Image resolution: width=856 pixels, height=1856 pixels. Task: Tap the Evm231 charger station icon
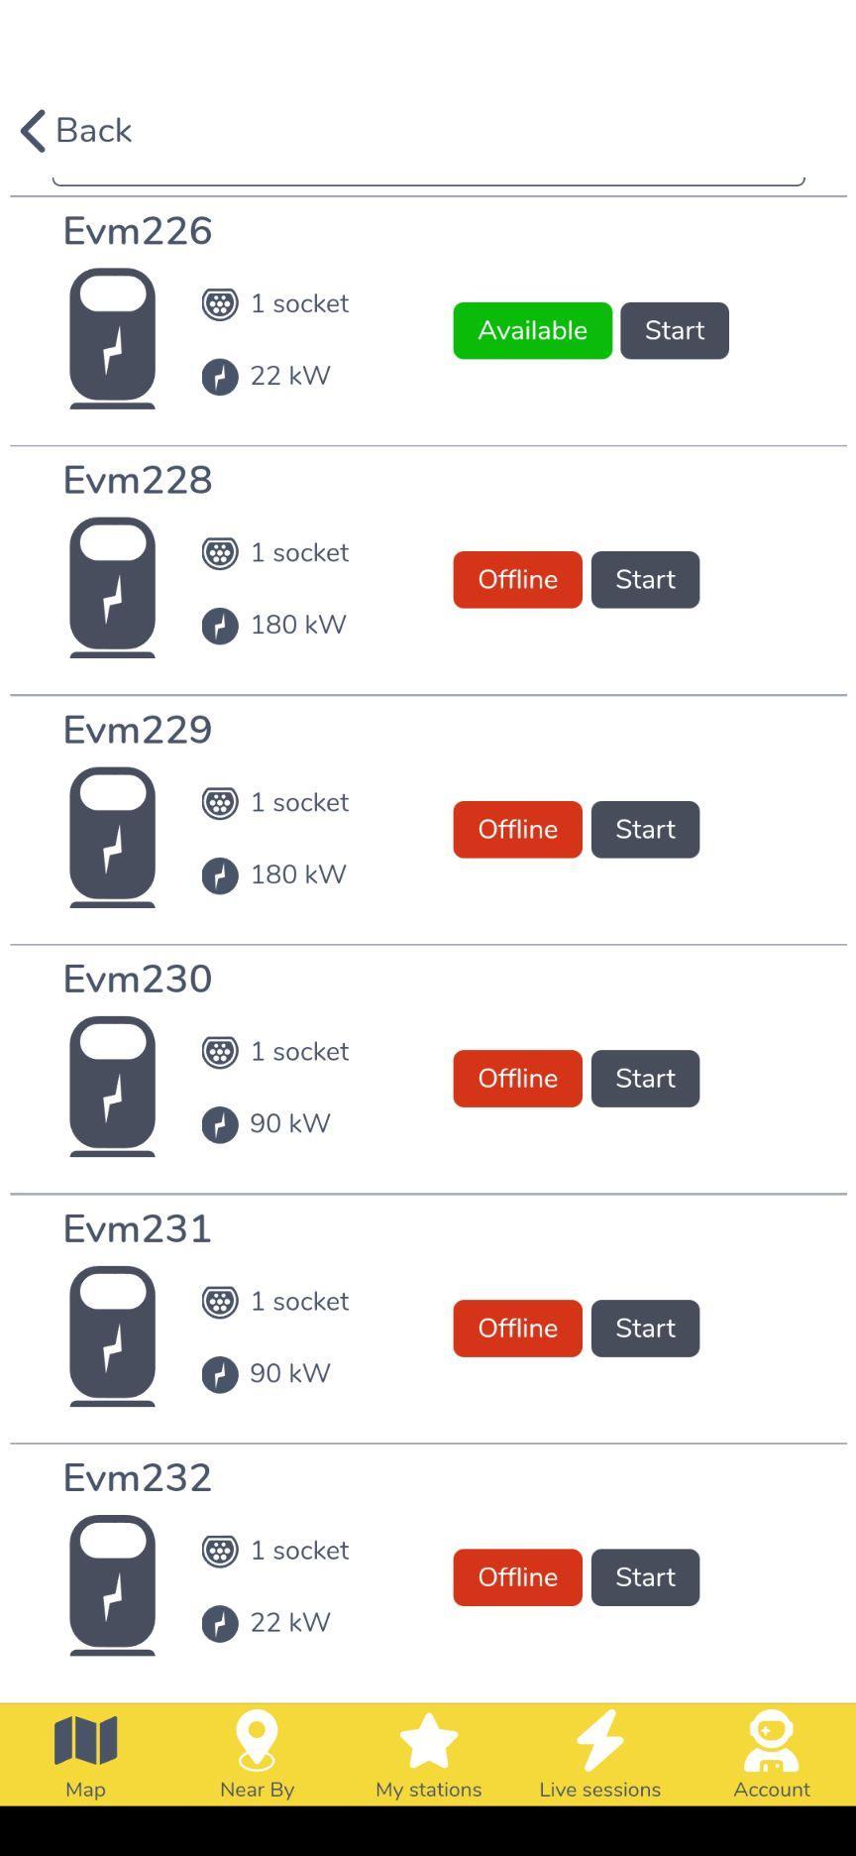113,1335
